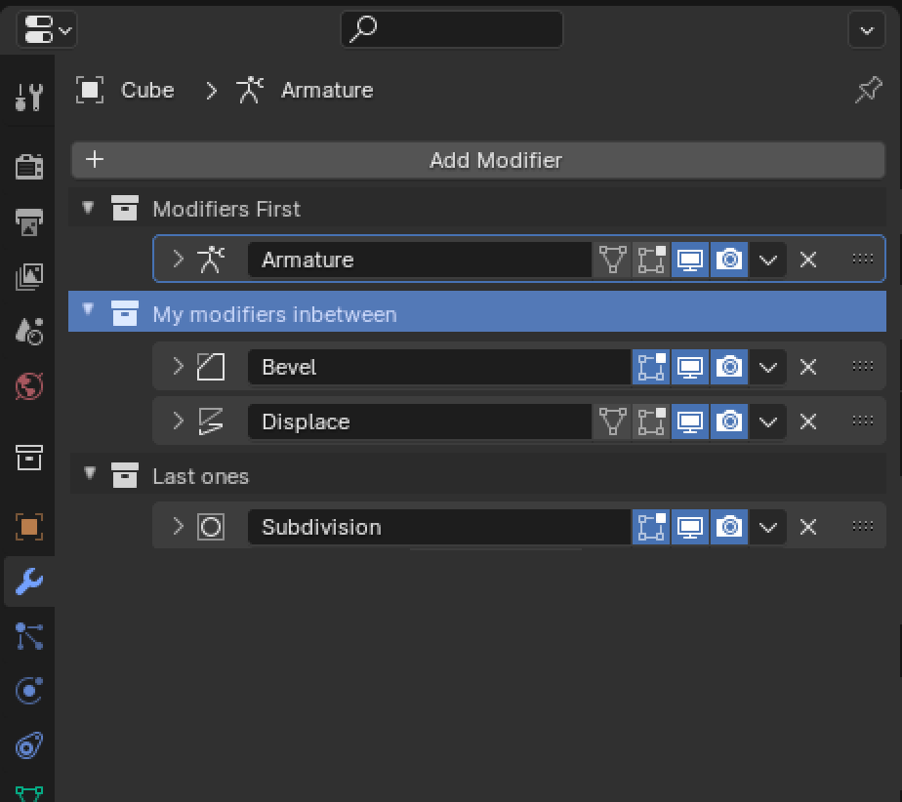
Task: Open the Output properties tab
Action: pos(28,221)
